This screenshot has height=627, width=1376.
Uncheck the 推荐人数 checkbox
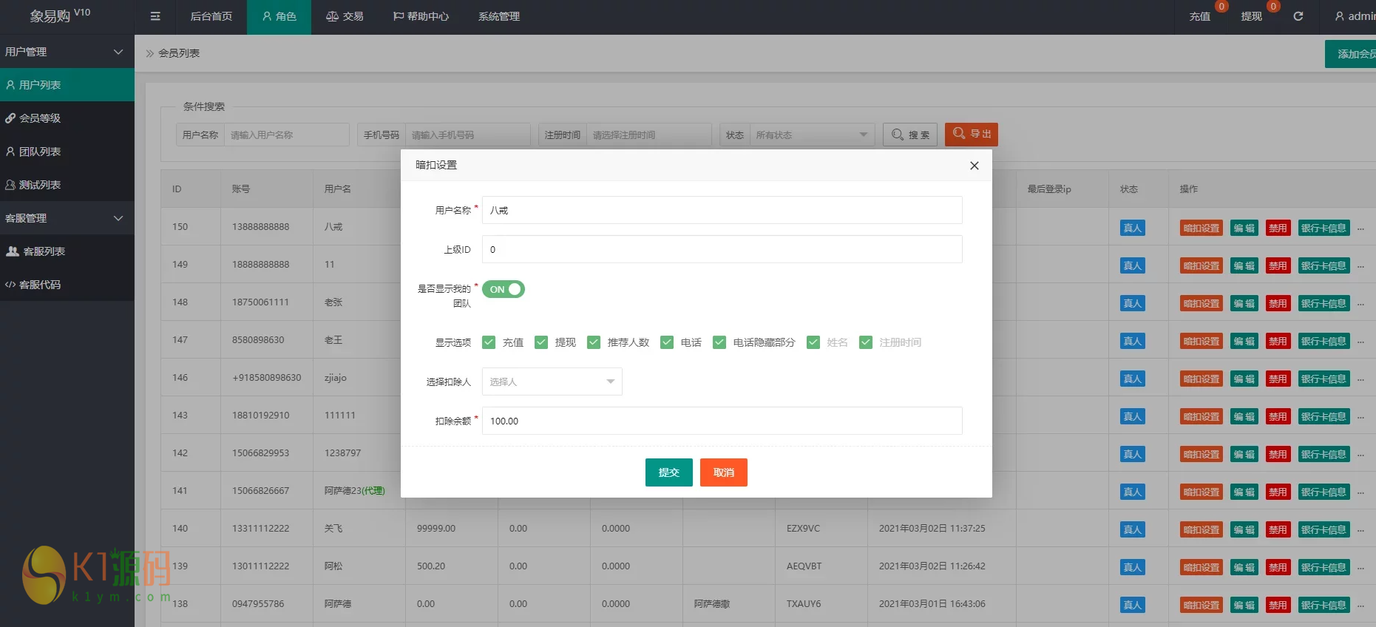point(594,342)
